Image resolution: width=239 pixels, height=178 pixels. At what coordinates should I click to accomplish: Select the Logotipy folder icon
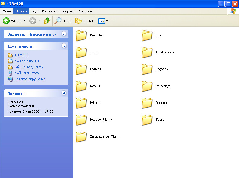pos(147,69)
